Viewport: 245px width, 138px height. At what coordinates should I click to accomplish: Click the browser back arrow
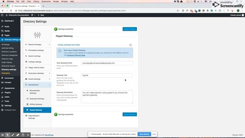pyautogui.click(x=3, y=11)
